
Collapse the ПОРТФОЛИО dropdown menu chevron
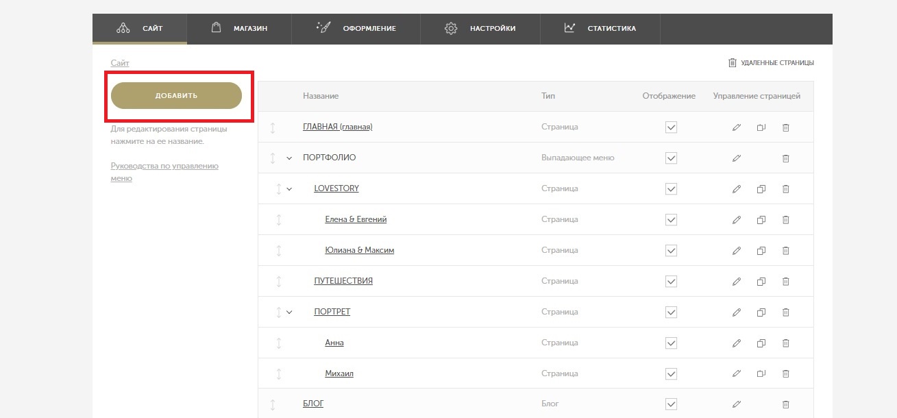(289, 158)
